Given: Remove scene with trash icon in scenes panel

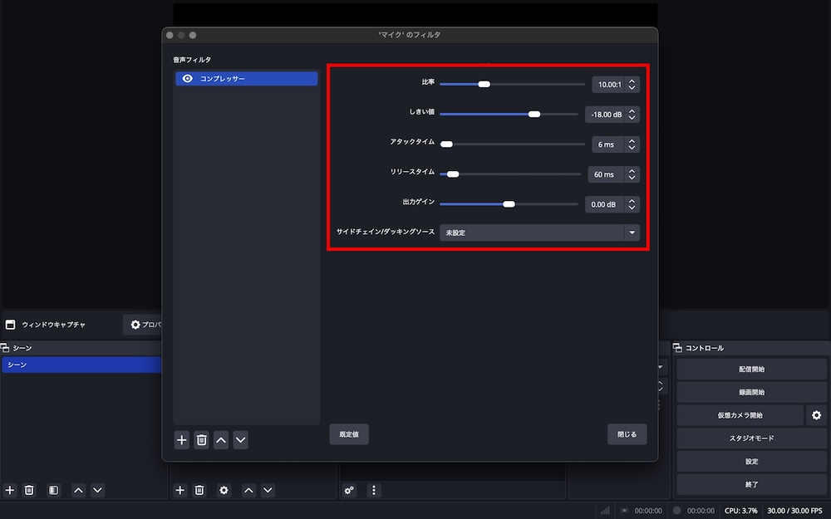Looking at the screenshot, I should [x=29, y=491].
